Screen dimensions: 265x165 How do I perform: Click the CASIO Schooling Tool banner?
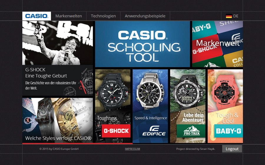pos(143,44)
